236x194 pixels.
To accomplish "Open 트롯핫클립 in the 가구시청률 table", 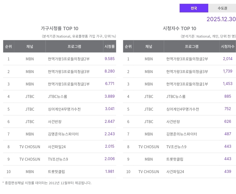I will click(x=57, y=172).
